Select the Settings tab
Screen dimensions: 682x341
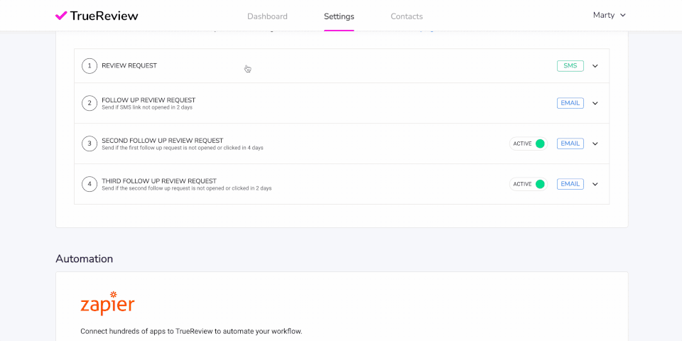[x=339, y=16]
